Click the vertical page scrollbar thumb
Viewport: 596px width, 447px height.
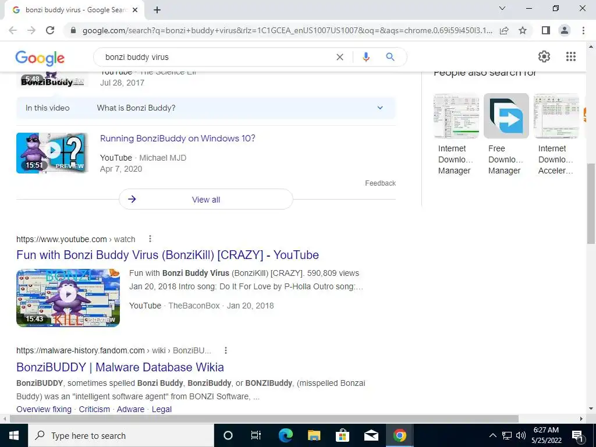click(x=591, y=204)
